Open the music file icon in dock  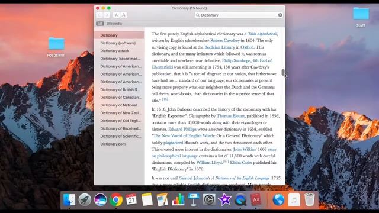[294, 200]
